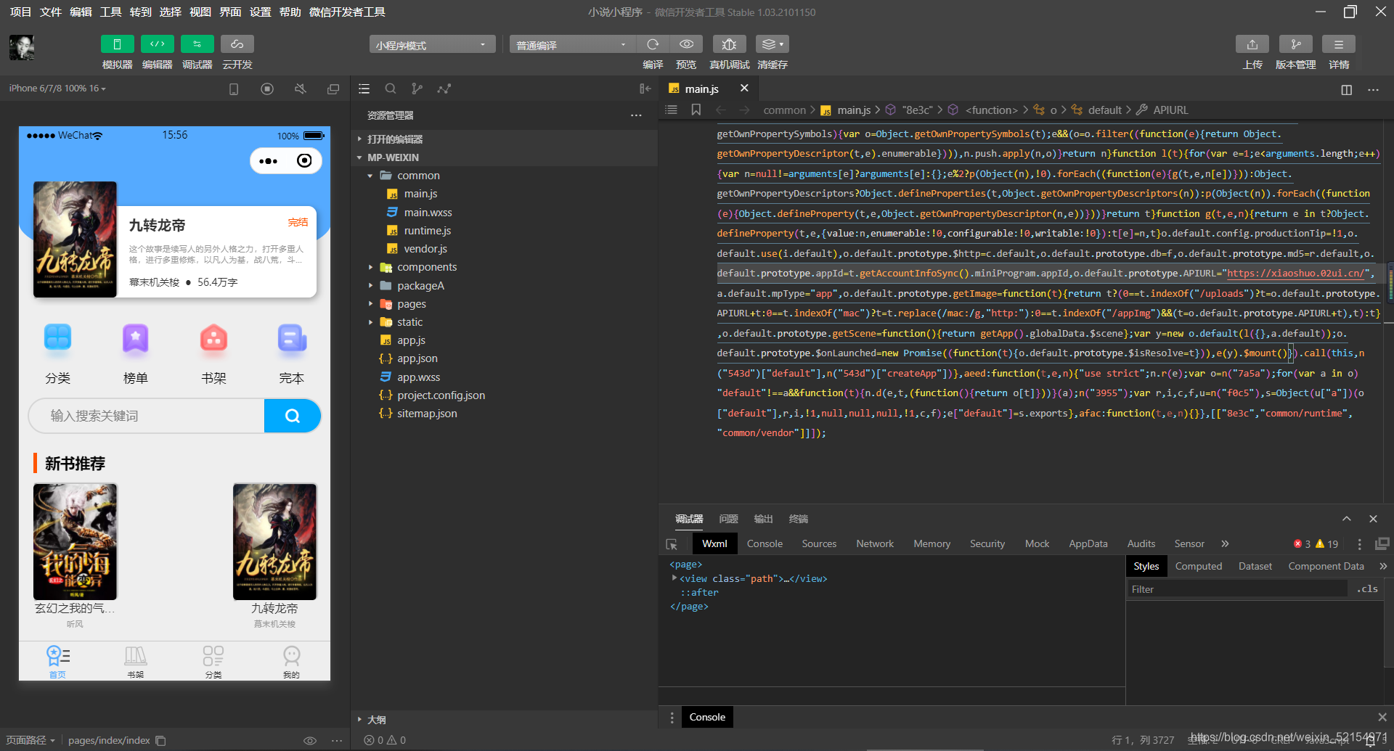Screen dimensions: 1394x751
Task: Expand the view class="path" node
Action: click(x=674, y=578)
